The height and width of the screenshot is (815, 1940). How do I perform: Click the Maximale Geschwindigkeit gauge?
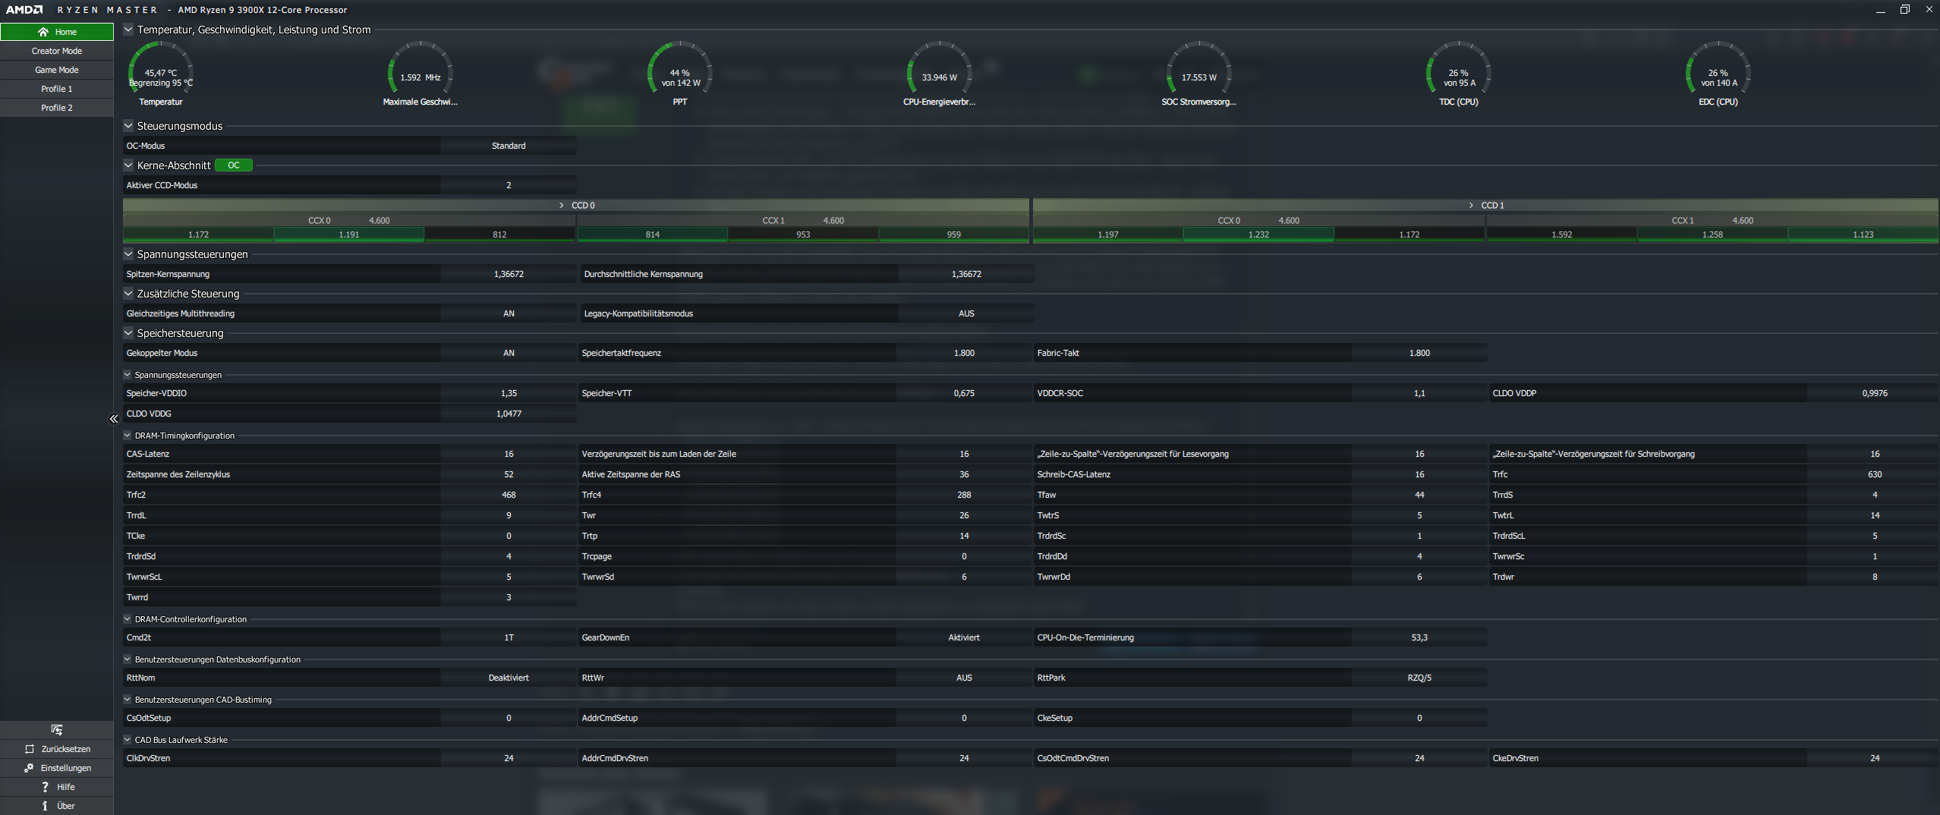(420, 74)
